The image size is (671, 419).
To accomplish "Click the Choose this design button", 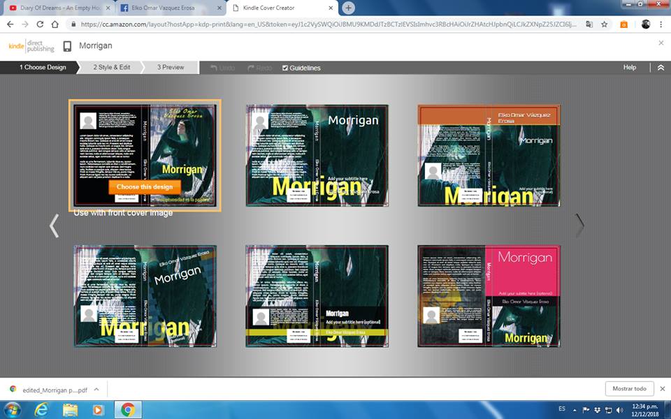I will (x=145, y=187).
